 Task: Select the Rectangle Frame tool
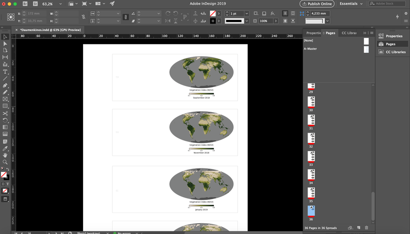5,99
